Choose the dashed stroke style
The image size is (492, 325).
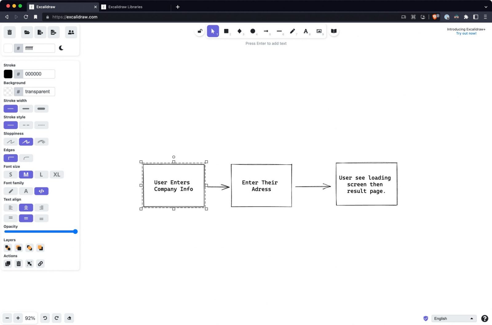click(26, 125)
